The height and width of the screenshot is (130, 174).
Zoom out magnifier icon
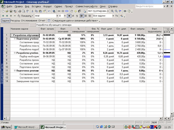116,11
